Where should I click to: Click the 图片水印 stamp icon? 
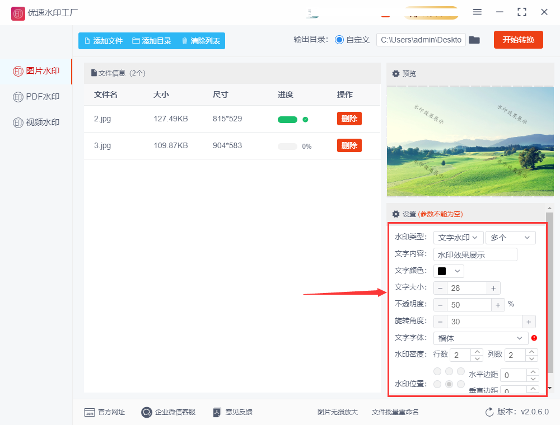pos(18,72)
